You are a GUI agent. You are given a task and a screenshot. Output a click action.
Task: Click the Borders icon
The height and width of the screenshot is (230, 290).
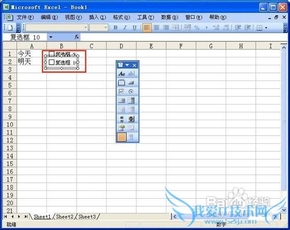259,28
